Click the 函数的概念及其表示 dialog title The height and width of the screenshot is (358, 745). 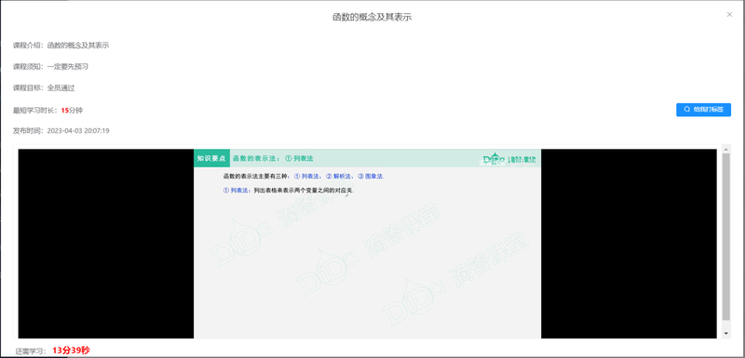pyautogui.click(x=372, y=18)
